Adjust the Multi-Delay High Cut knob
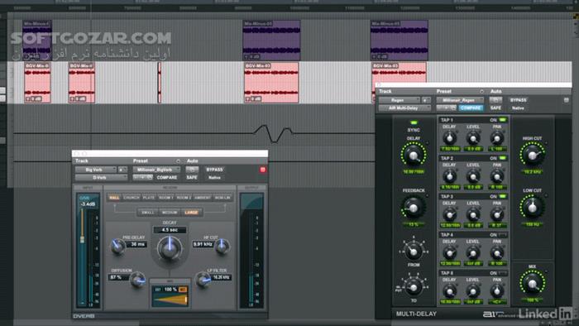This screenshot has height=326, width=579. click(x=532, y=155)
